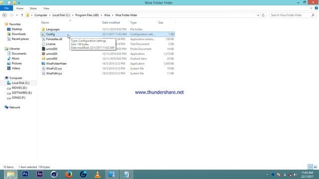Select the Config file icon

43,34
